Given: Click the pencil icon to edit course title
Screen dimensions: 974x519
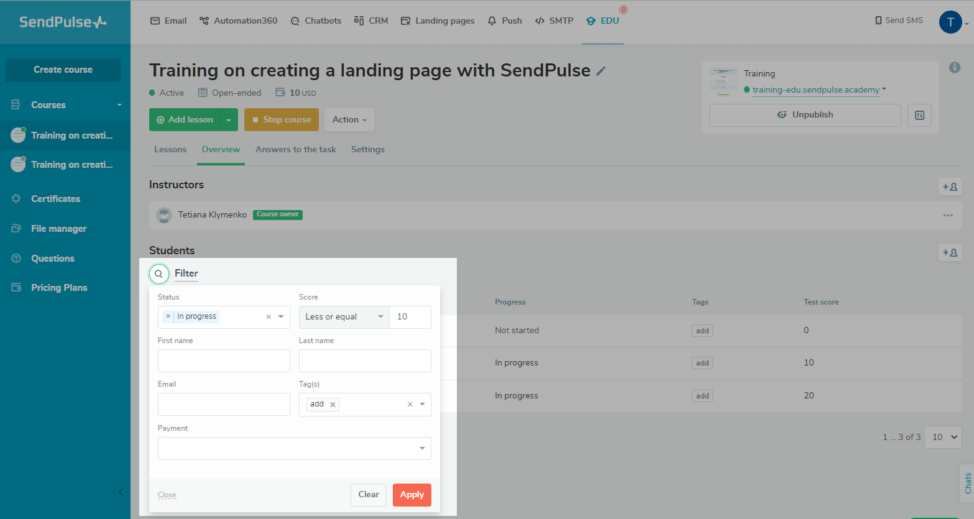Looking at the screenshot, I should click(x=600, y=71).
